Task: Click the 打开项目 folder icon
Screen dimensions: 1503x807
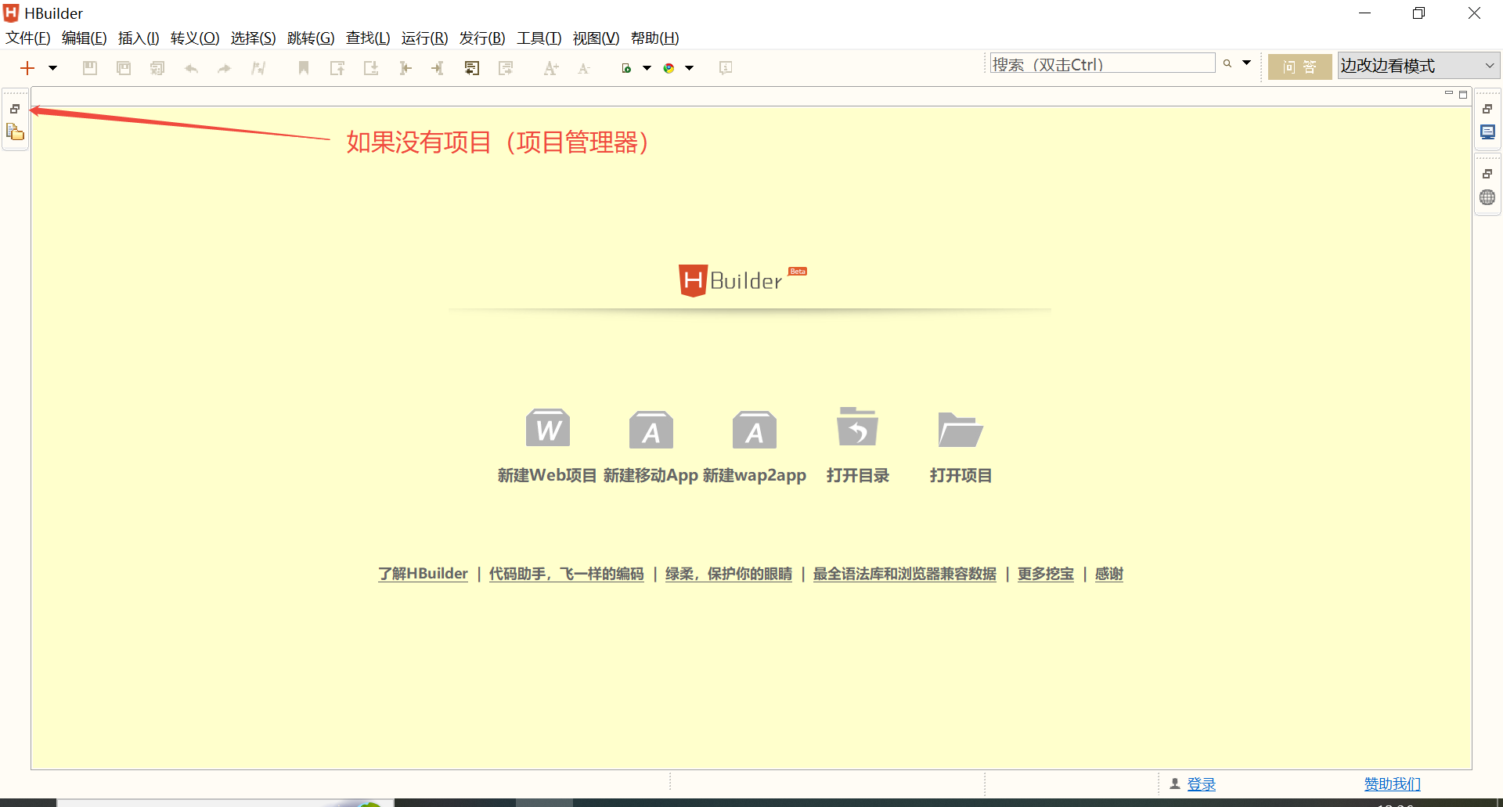Action: point(961,429)
